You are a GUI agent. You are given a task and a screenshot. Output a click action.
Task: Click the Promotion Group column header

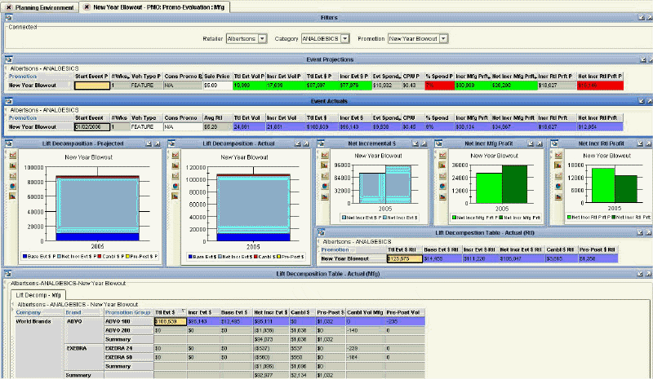[128, 312]
